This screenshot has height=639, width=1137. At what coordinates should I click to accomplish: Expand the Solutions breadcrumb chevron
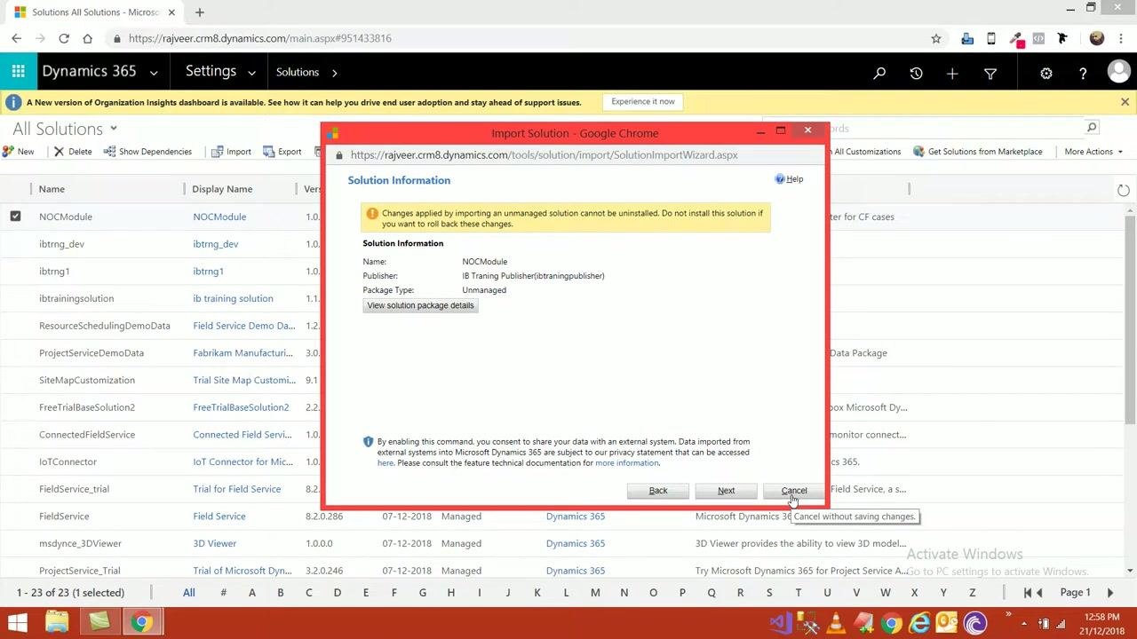[335, 73]
